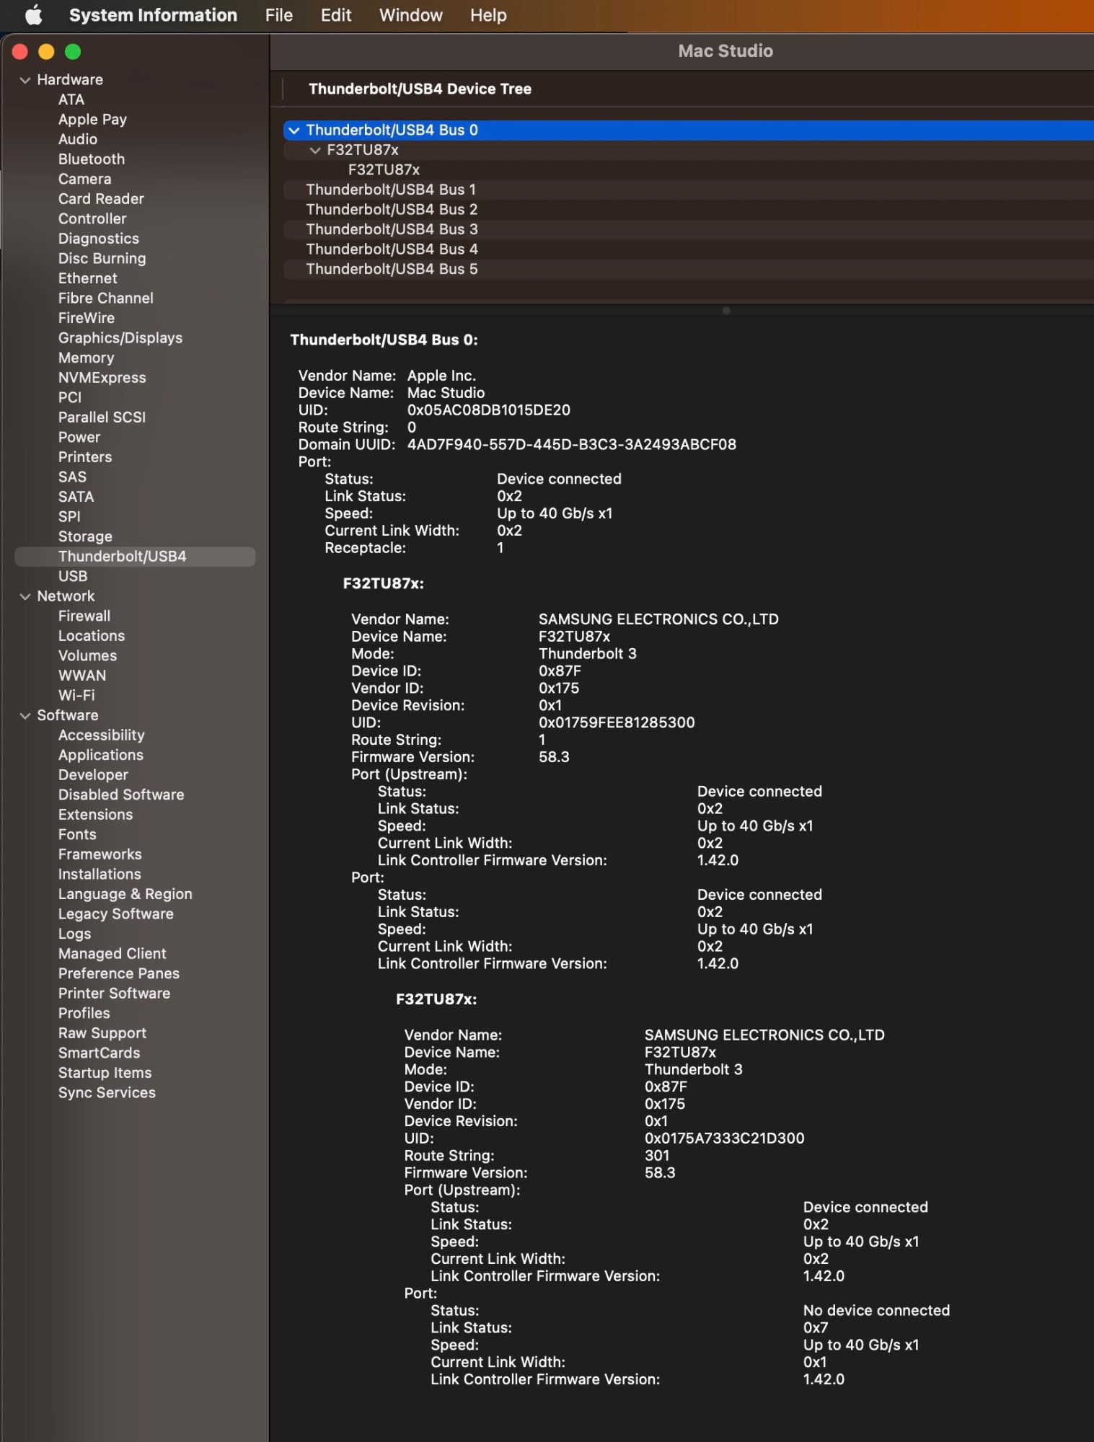Select Card Reader in the sidebar

click(x=101, y=199)
